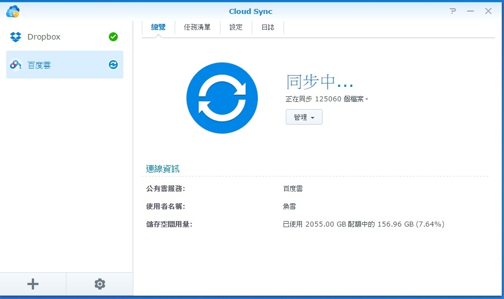The height and width of the screenshot is (299, 504).
Task: Open the 任務清單 tab
Action: [197, 27]
